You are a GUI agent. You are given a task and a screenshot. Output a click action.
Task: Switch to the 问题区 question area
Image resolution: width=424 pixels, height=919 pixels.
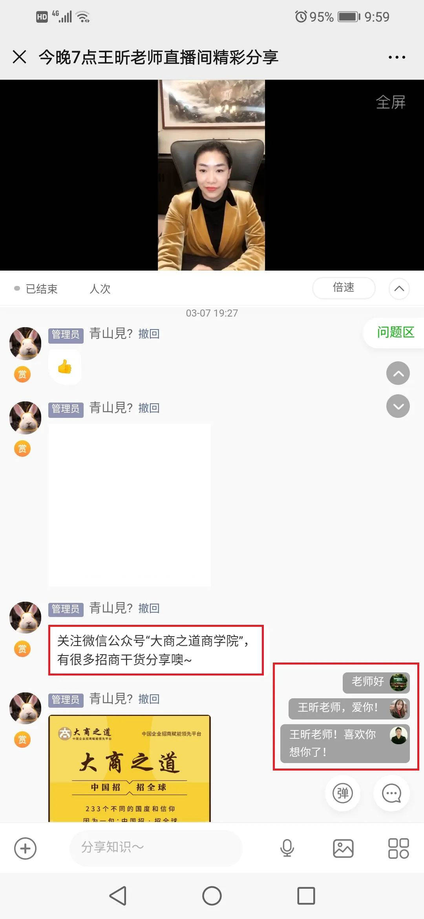click(x=395, y=332)
